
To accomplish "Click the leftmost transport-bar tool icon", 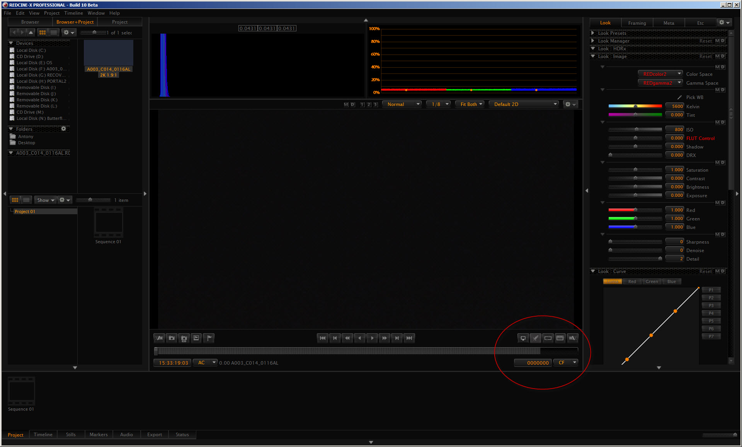I will click(x=159, y=338).
